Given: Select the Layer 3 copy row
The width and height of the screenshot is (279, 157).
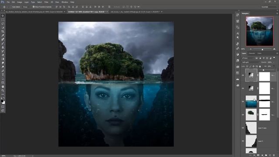Looking at the screenshot, I should click(259, 128).
